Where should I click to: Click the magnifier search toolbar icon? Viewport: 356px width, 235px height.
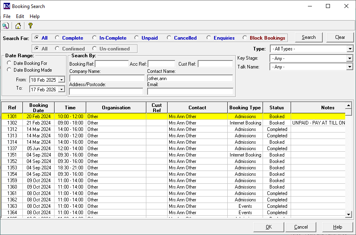[6, 26]
